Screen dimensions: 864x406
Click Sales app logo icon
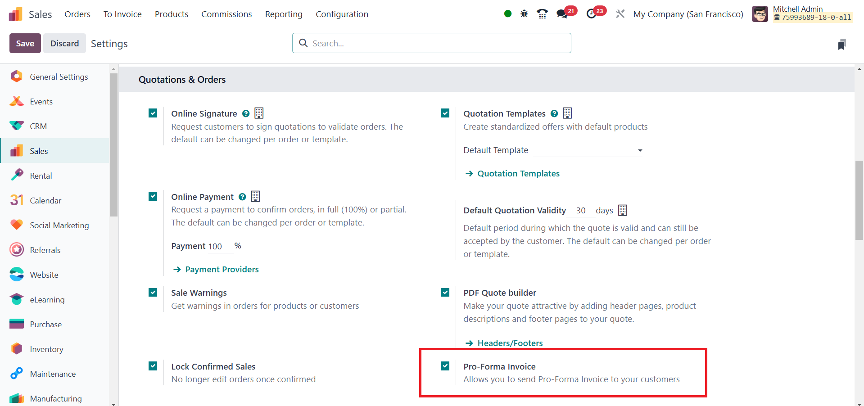pyautogui.click(x=15, y=14)
